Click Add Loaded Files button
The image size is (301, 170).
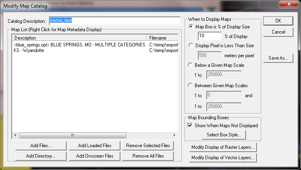click(94, 146)
